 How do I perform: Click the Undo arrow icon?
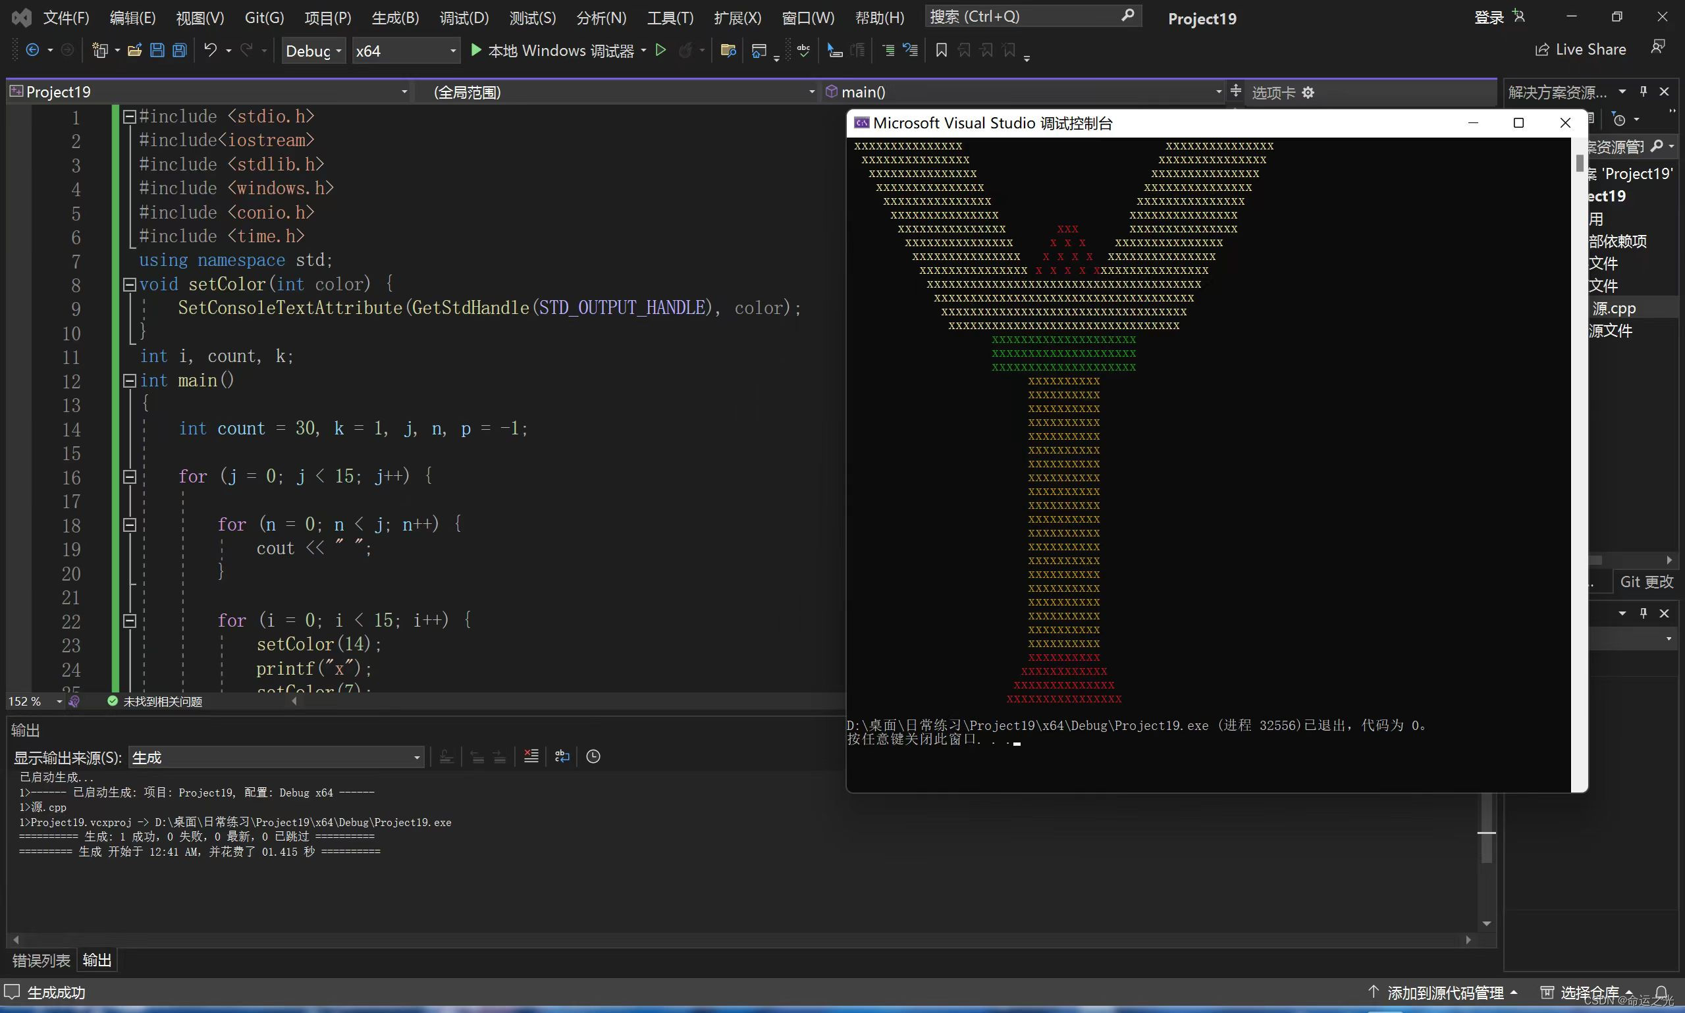(210, 50)
